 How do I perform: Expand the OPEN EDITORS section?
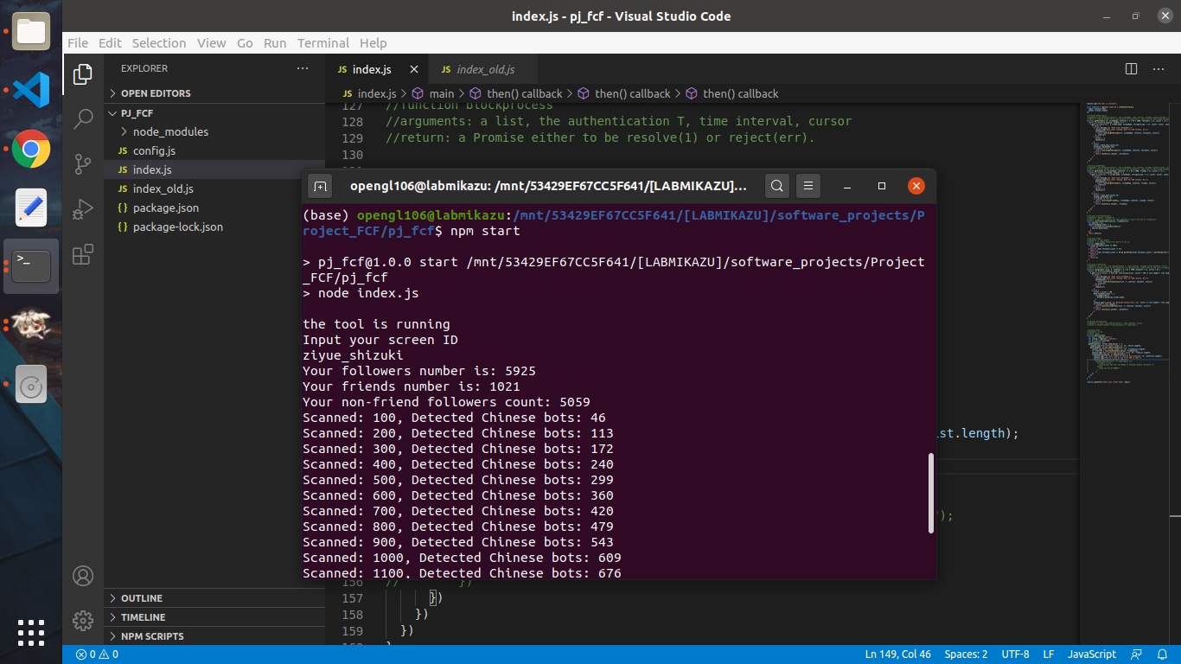point(214,93)
